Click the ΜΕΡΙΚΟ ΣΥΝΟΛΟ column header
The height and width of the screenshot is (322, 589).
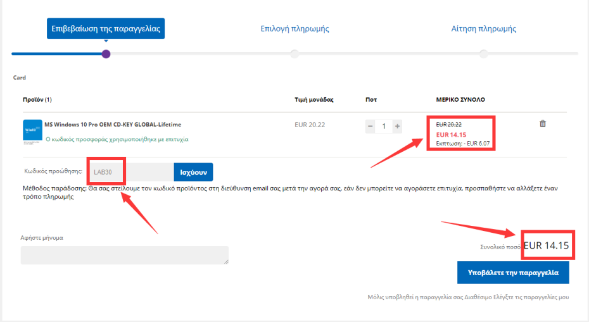point(460,99)
